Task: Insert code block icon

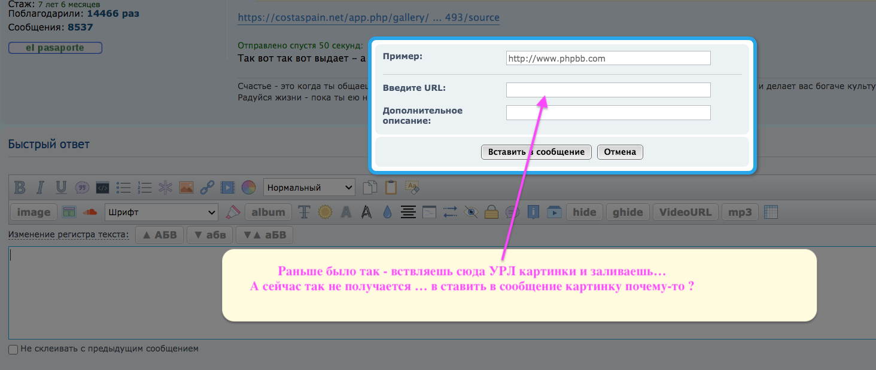Action: (102, 188)
